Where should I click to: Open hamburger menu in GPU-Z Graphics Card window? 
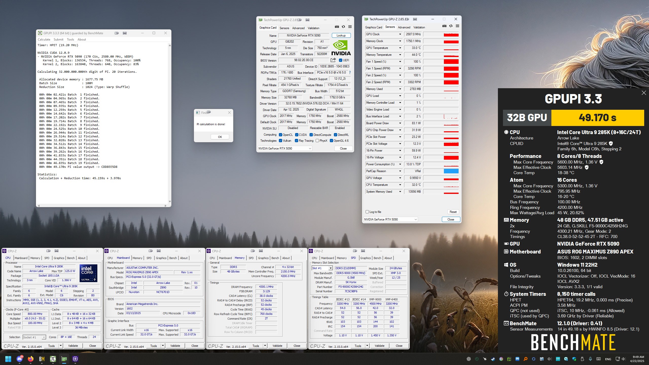350,27
